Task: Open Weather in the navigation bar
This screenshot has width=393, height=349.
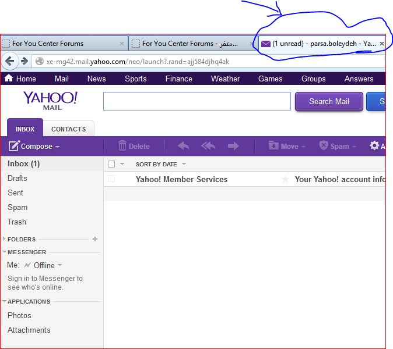Action: click(225, 79)
